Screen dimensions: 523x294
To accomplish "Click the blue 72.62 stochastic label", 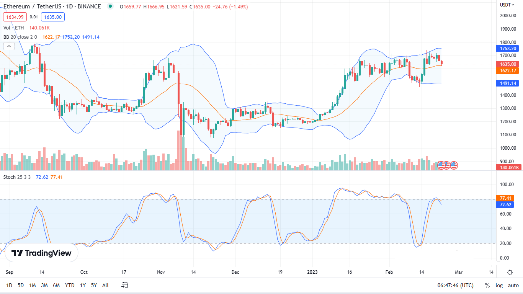I will pos(506,204).
